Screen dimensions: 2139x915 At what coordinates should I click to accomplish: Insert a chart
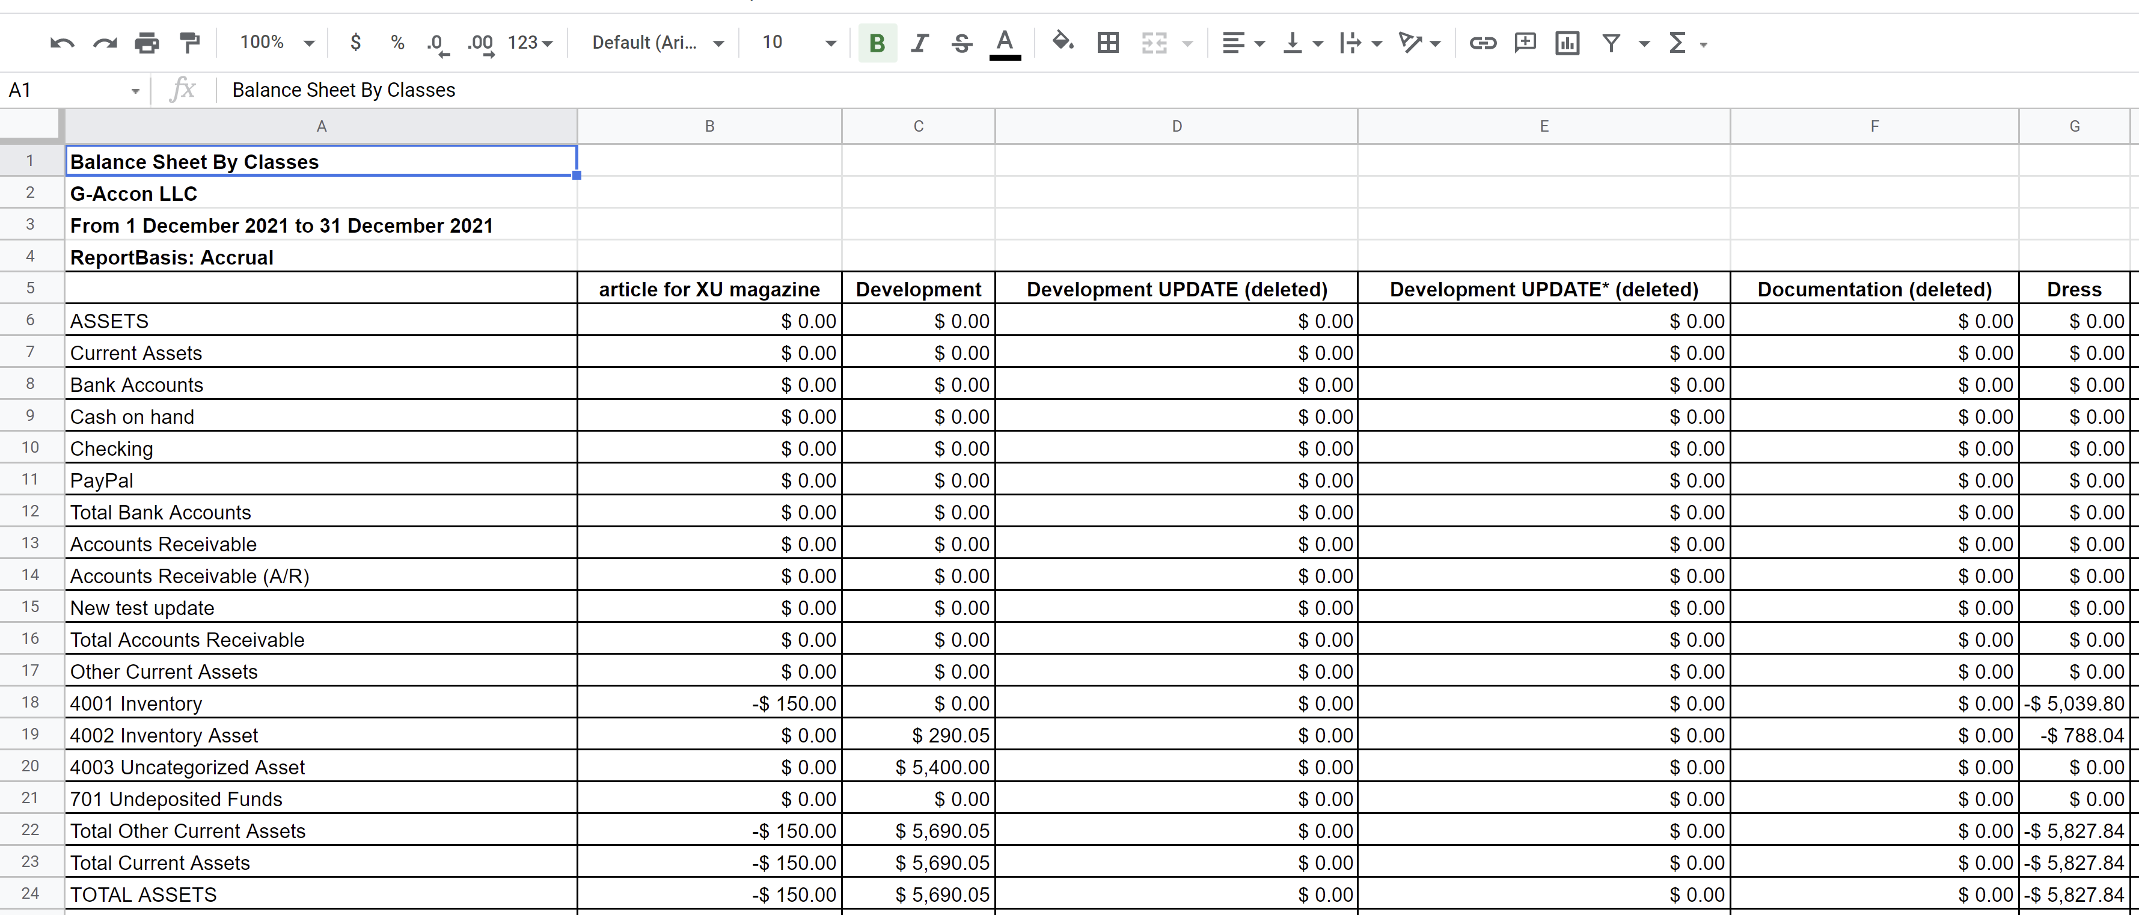click(1567, 42)
